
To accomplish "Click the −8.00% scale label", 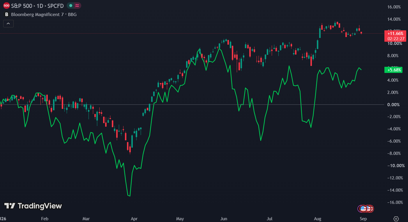I will pyautogui.click(x=395, y=153).
